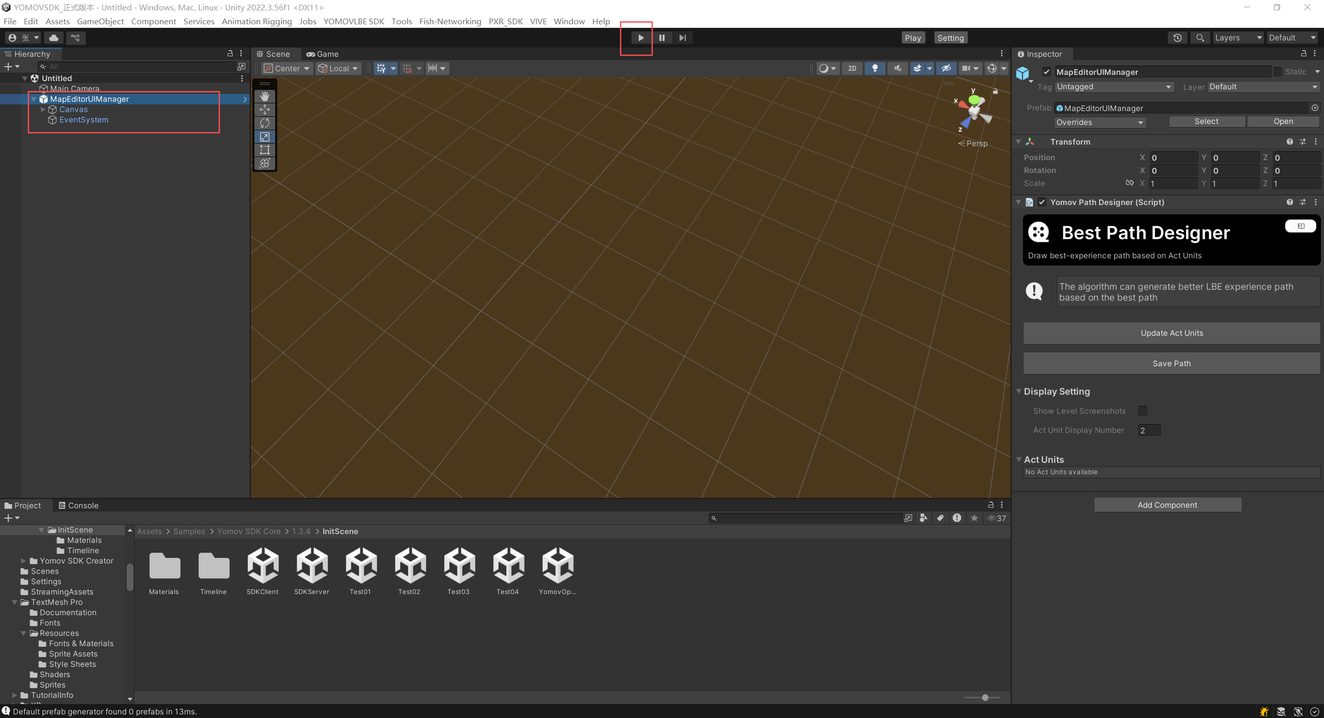Image resolution: width=1324 pixels, height=718 pixels.
Task: Click the prefab asset picker circle icon
Action: tap(1315, 108)
